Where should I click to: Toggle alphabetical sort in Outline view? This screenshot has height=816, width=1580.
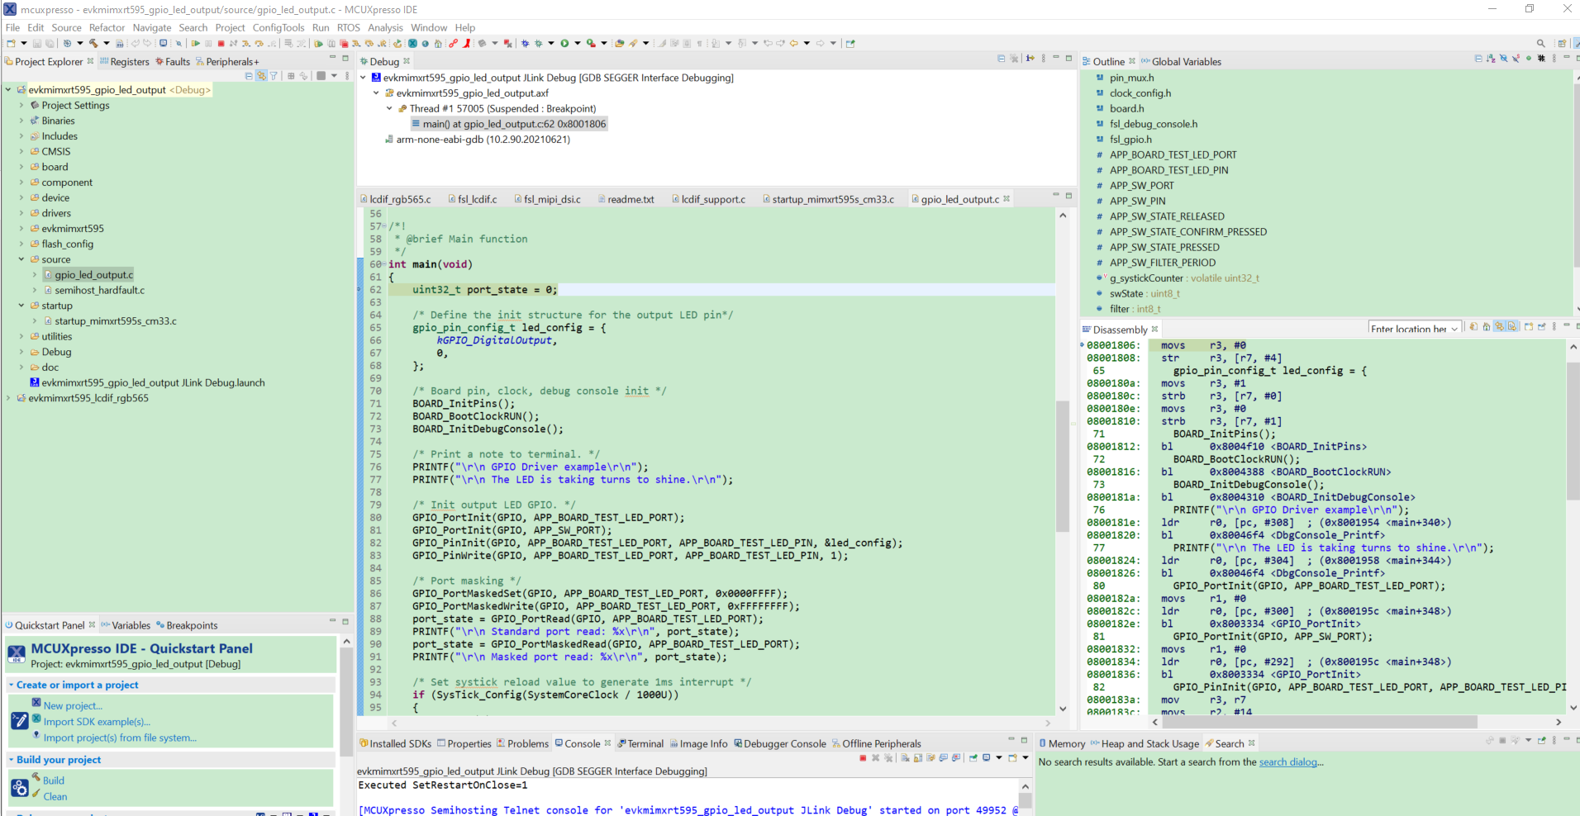(1490, 59)
